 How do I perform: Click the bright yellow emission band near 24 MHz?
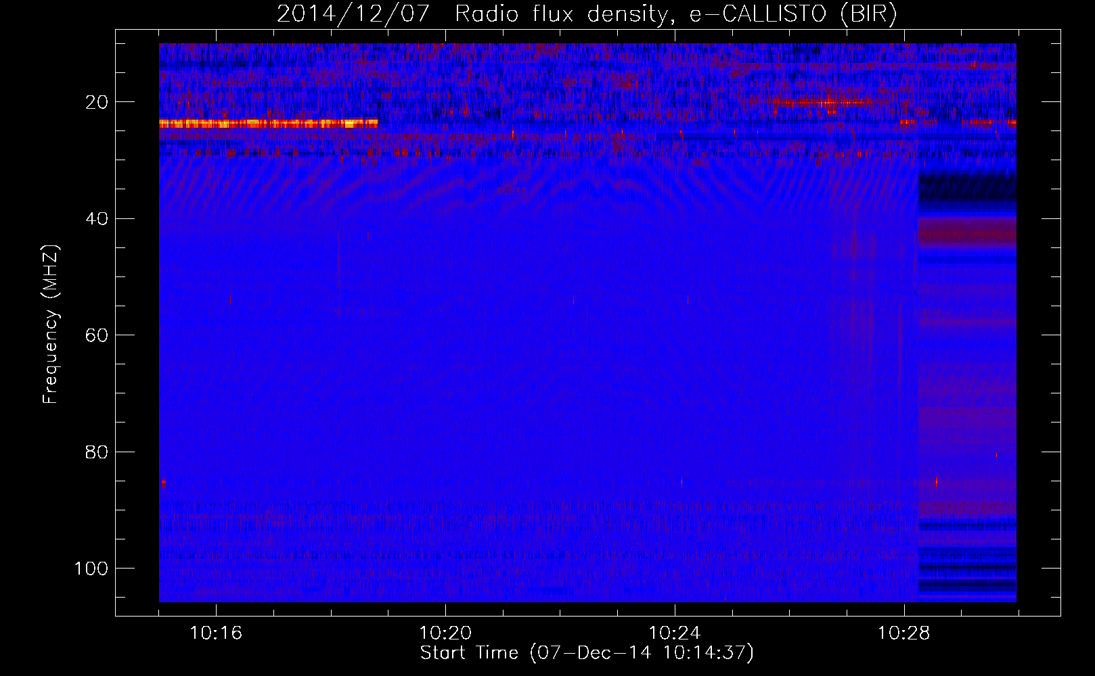point(269,124)
